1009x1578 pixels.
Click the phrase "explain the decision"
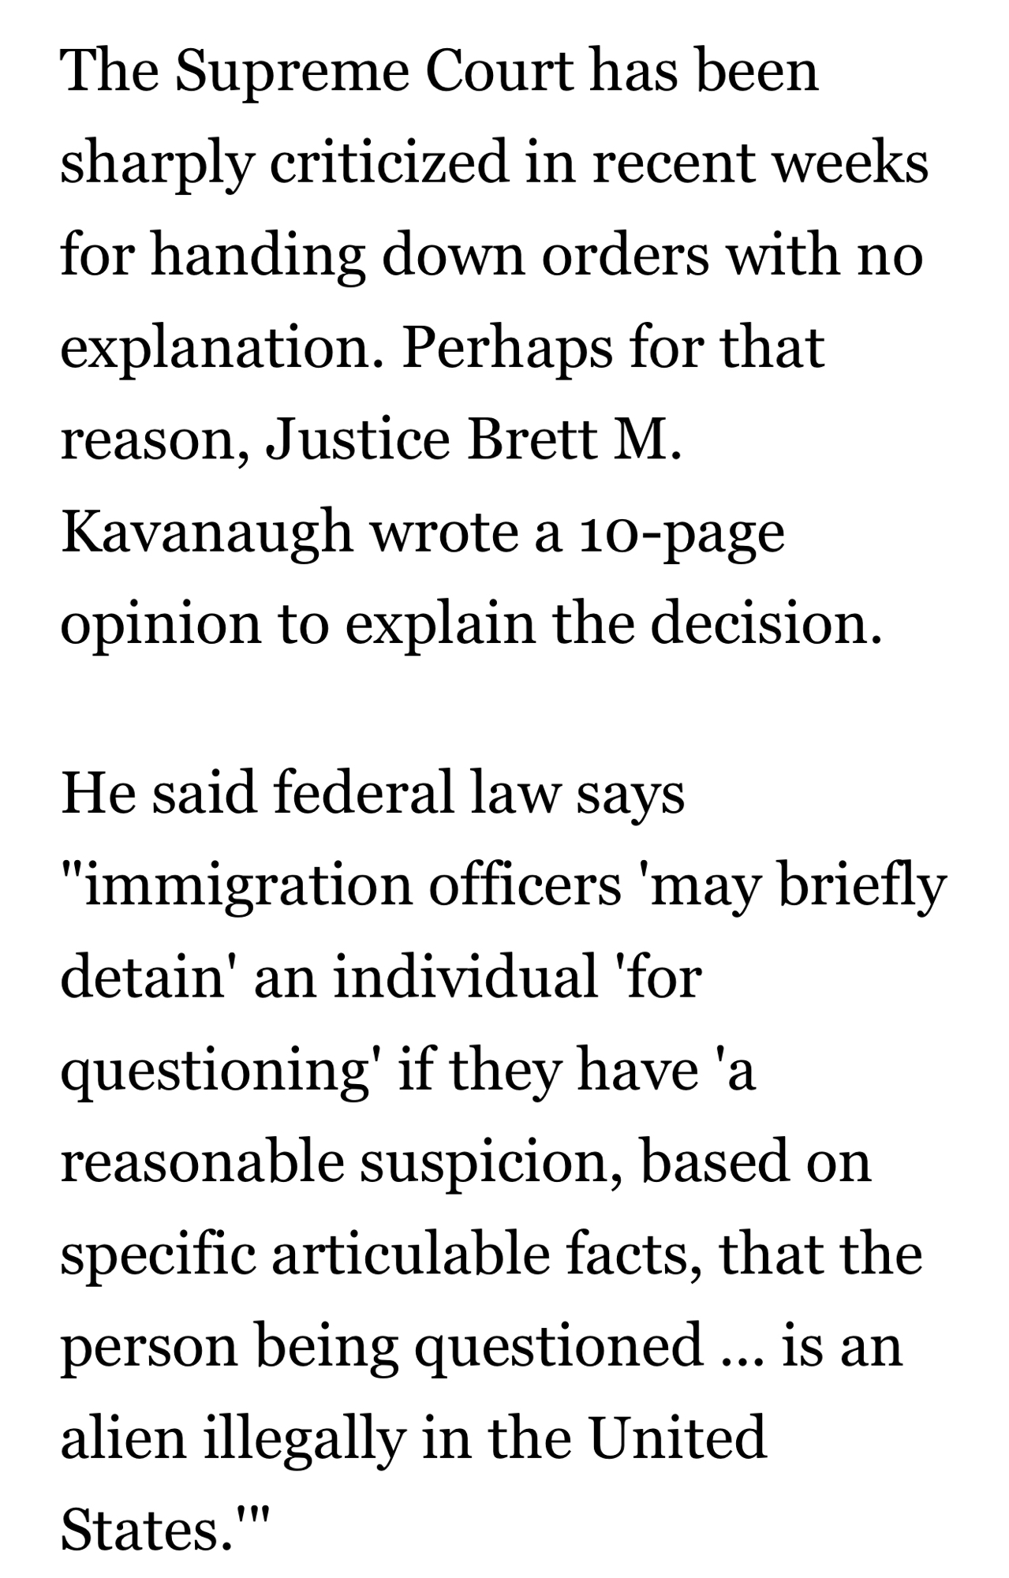tap(611, 623)
